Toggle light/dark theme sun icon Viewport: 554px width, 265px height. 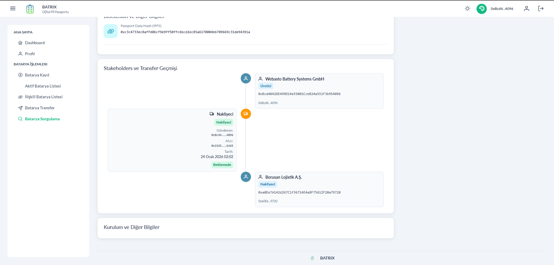[x=467, y=9]
